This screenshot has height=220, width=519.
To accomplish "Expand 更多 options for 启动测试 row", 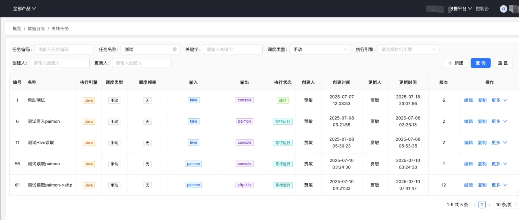I will 499,100.
